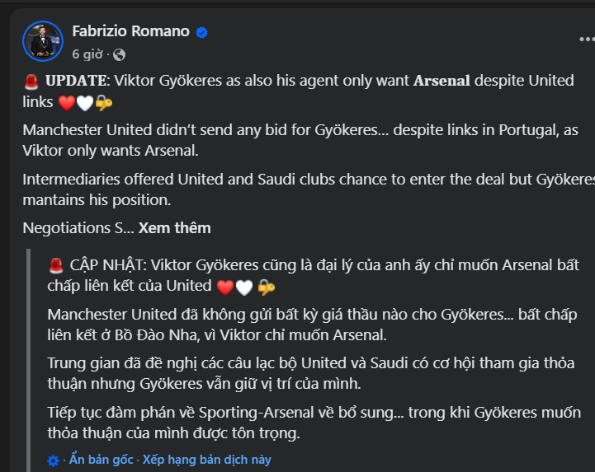Click the red heart emoji after "links"
This screenshot has height=472, width=595.
(67, 103)
